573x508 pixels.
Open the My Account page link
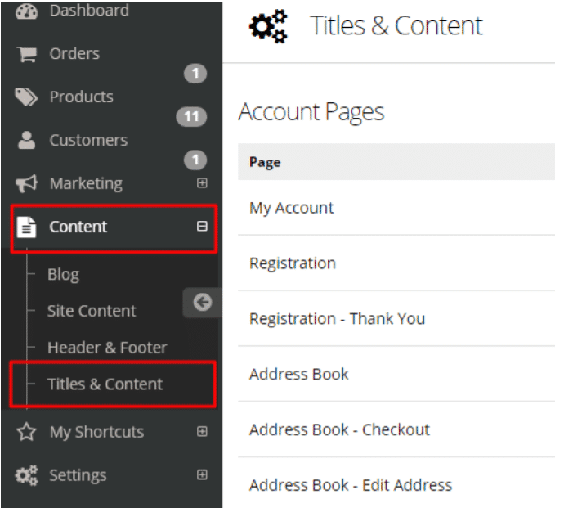coord(291,208)
